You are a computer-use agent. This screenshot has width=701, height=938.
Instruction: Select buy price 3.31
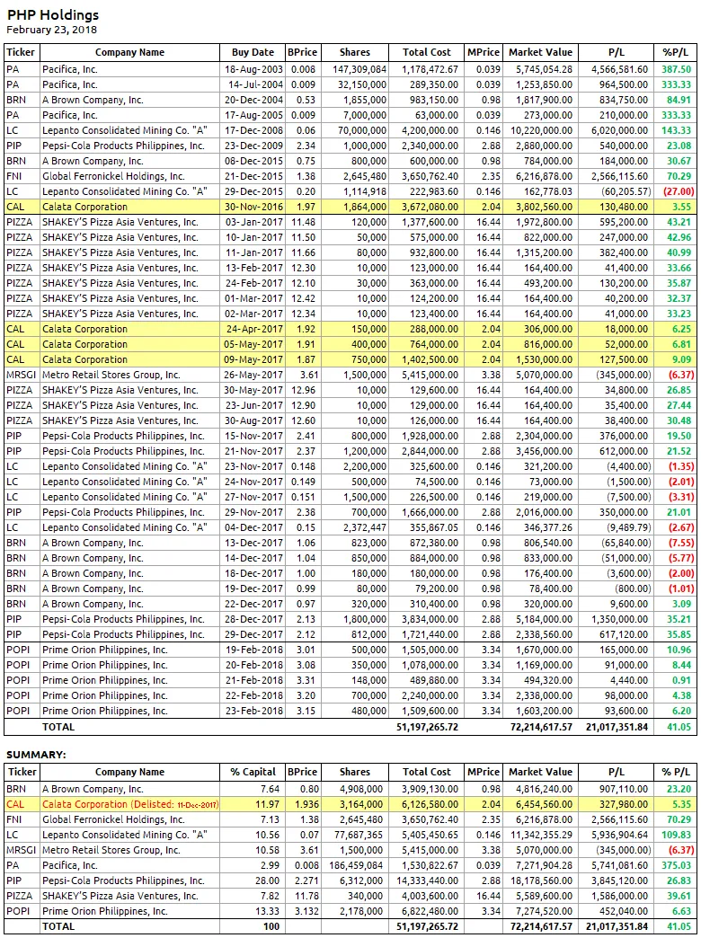point(306,680)
